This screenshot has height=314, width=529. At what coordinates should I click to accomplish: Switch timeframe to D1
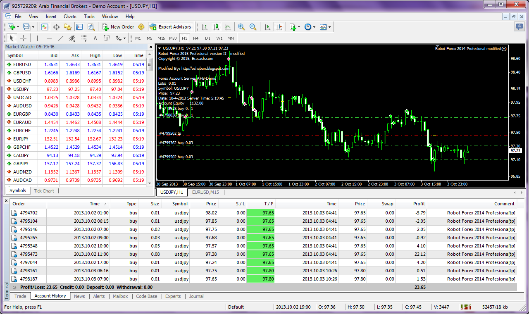point(207,38)
